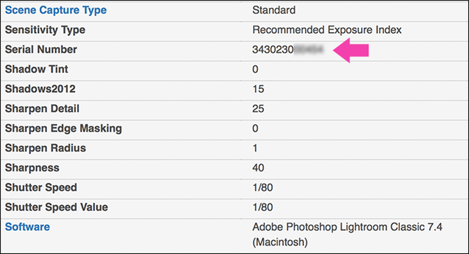Click the Shadow Tint label
The image size is (469, 254).
coord(37,69)
